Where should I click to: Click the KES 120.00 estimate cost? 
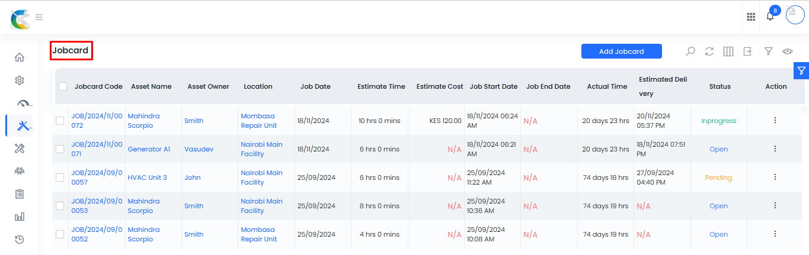click(446, 121)
